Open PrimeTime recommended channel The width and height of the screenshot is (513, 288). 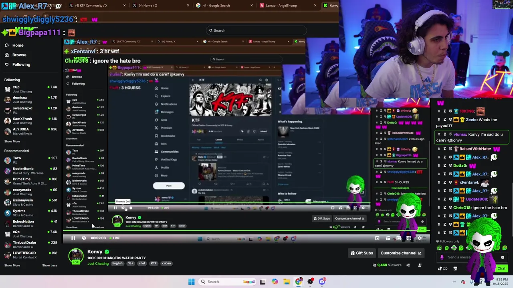click(31, 181)
